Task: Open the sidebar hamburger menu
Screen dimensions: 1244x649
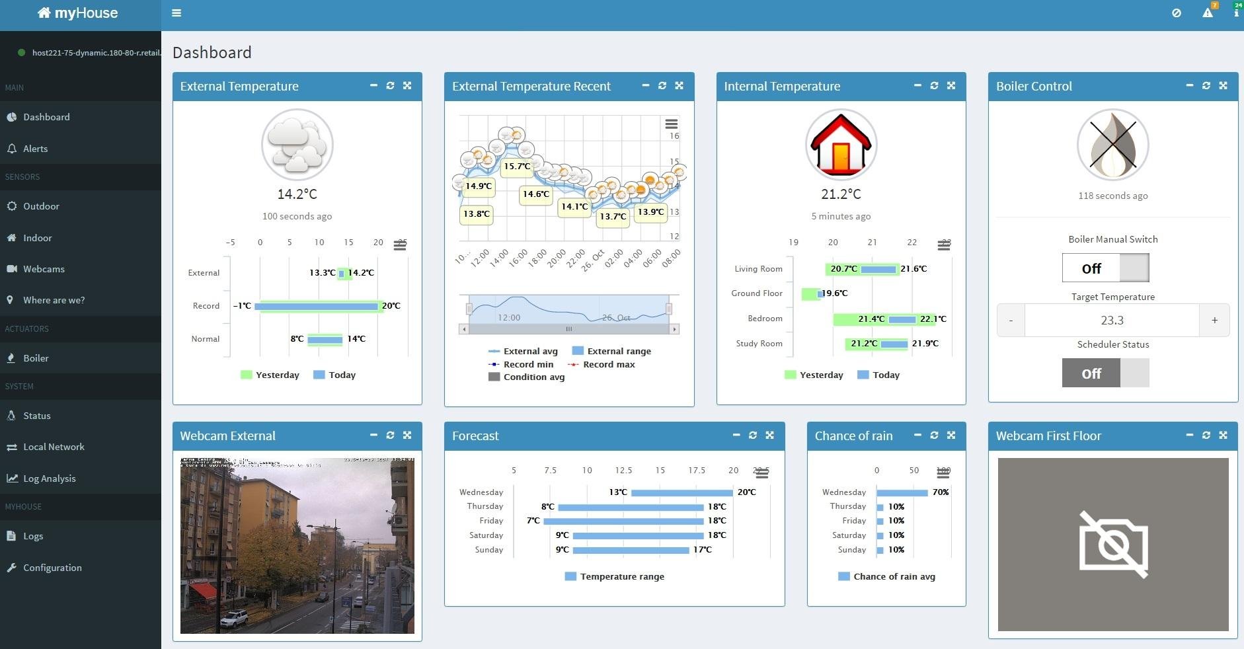Action: pyautogui.click(x=176, y=13)
